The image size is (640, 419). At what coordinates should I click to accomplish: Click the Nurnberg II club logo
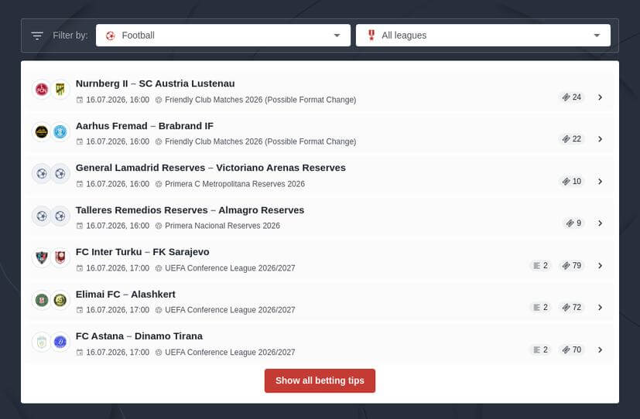pos(42,89)
